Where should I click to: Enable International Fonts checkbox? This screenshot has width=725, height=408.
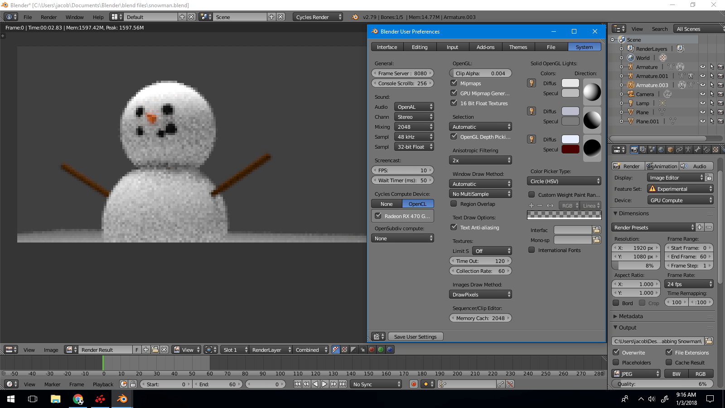tap(532, 250)
